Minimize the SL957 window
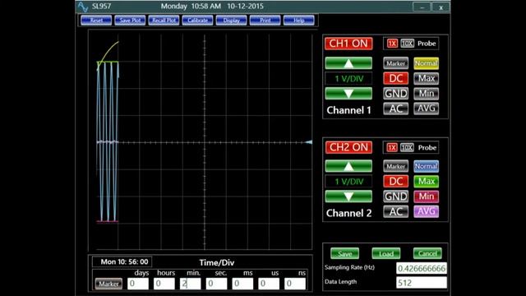The width and height of the screenshot is (526, 296). pos(422,7)
